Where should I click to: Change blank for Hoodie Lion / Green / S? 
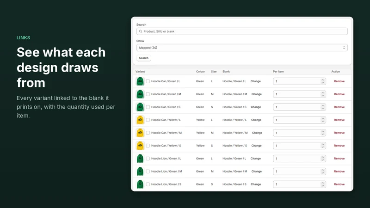point(256,184)
